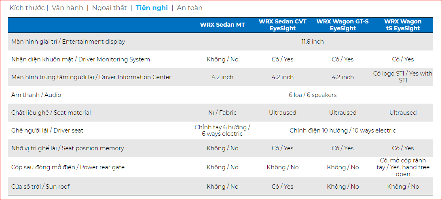Click the Driver seat row label

pyautogui.click(x=47, y=131)
